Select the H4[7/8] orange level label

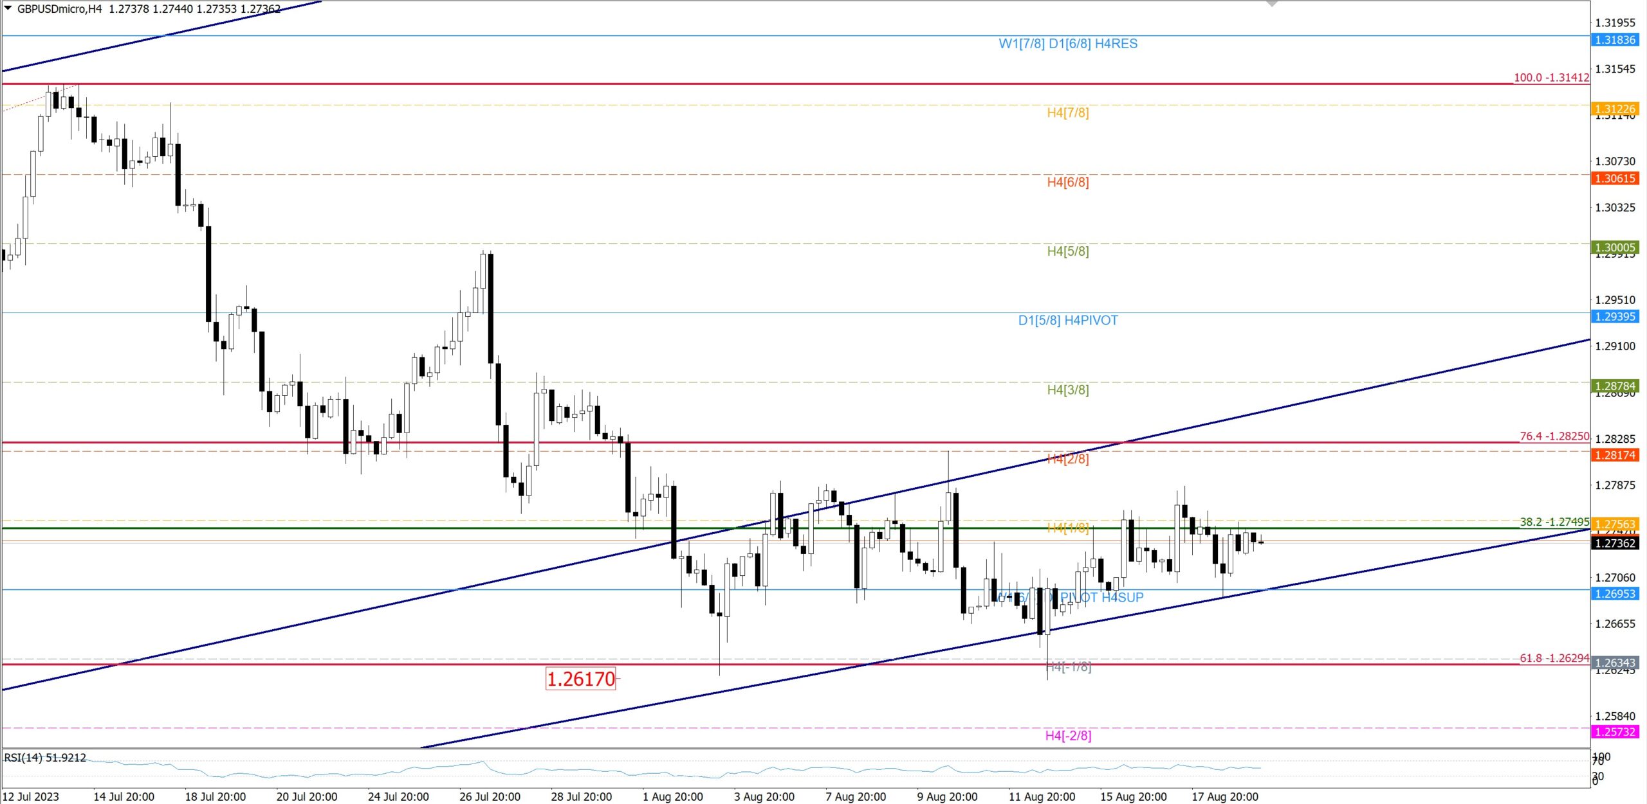click(1068, 113)
